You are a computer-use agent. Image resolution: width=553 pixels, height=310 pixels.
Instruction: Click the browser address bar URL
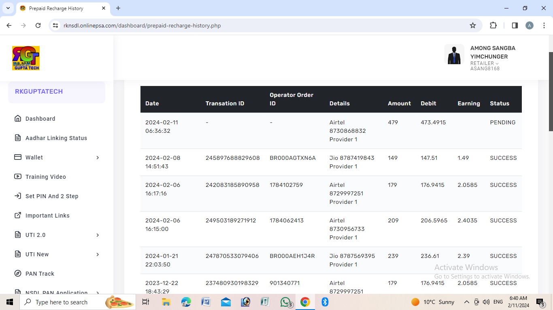(142, 25)
